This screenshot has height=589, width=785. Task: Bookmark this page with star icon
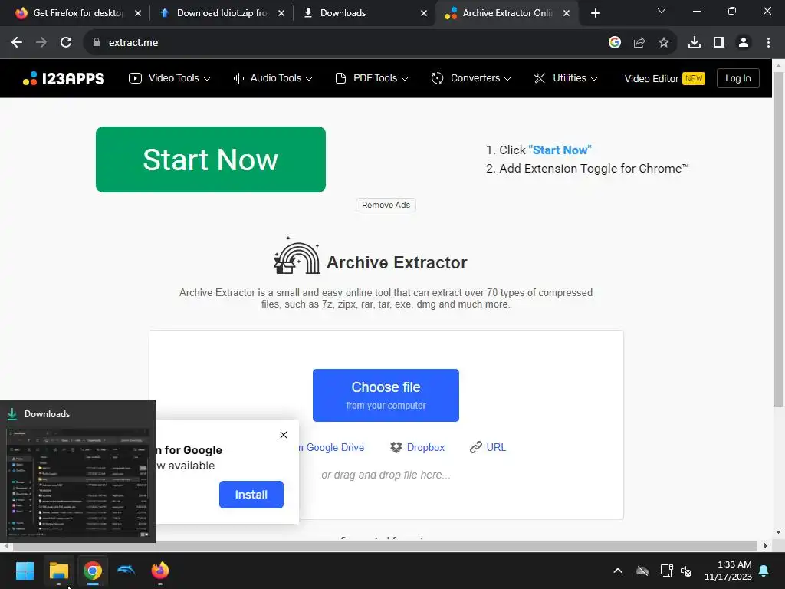pyautogui.click(x=664, y=43)
